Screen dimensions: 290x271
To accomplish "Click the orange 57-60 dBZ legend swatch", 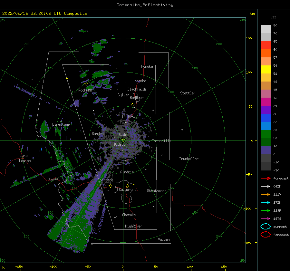I will click(x=266, y=53).
